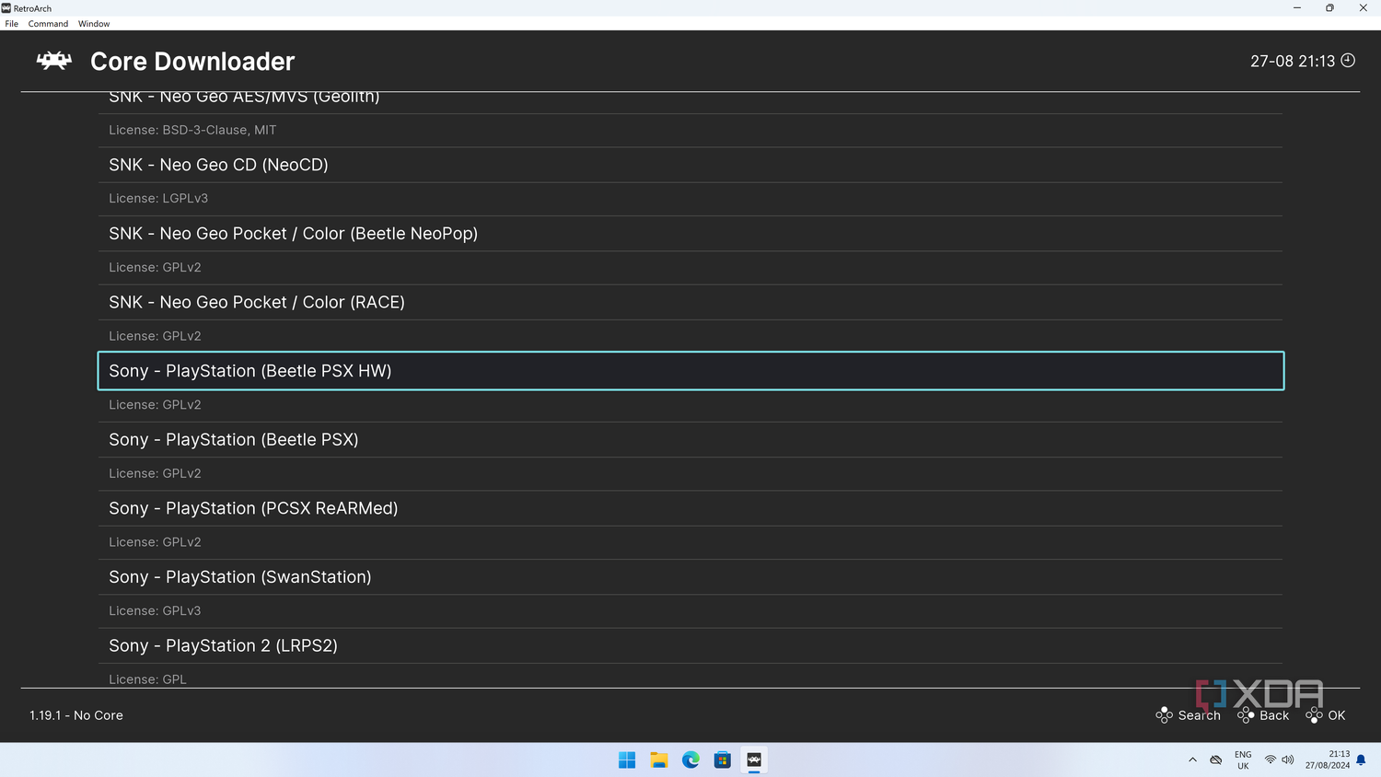1381x777 pixels.
Task: Select Sony PlayStation (Beetle PSX HW) core
Action: [x=690, y=371]
